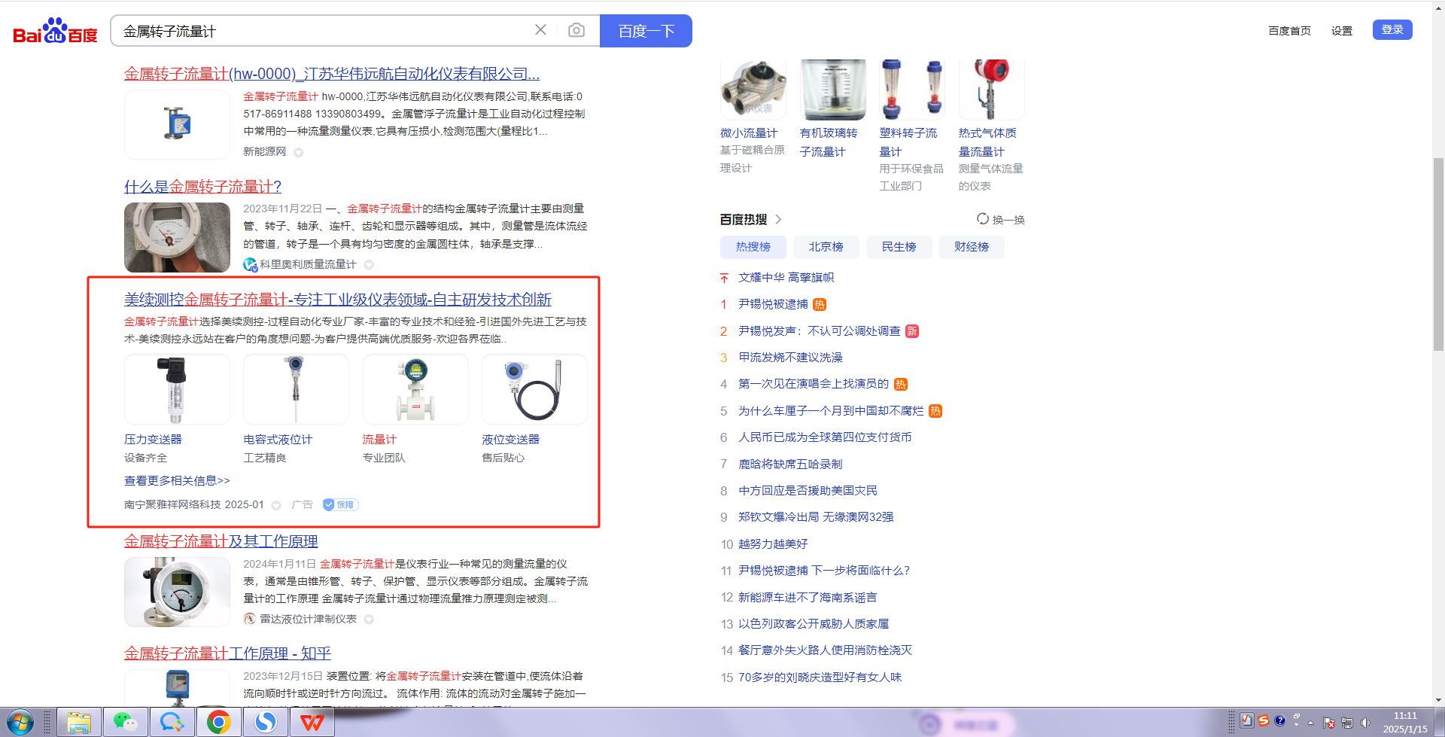This screenshot has width=1445, height=737.
Task: Open the 美续测控金属转子流量计 ad title
Action: (338, 300)
